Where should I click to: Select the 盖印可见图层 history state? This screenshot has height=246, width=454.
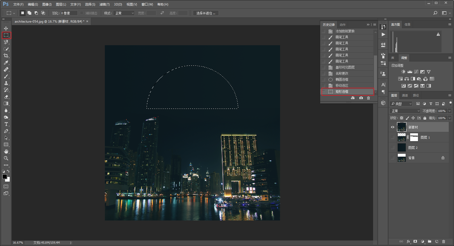tap(347, 67)
